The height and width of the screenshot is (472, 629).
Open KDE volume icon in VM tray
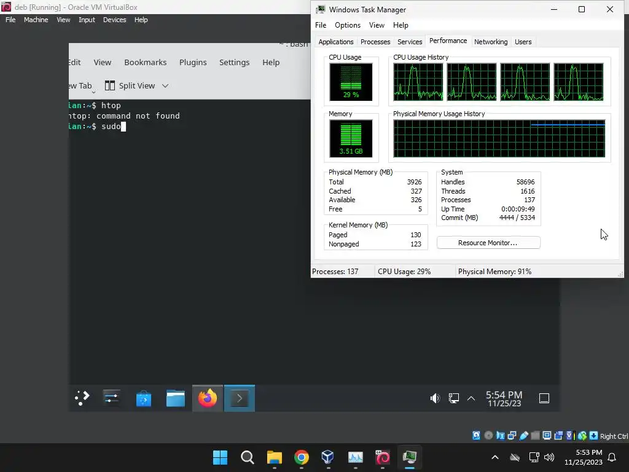click(436, 398)
